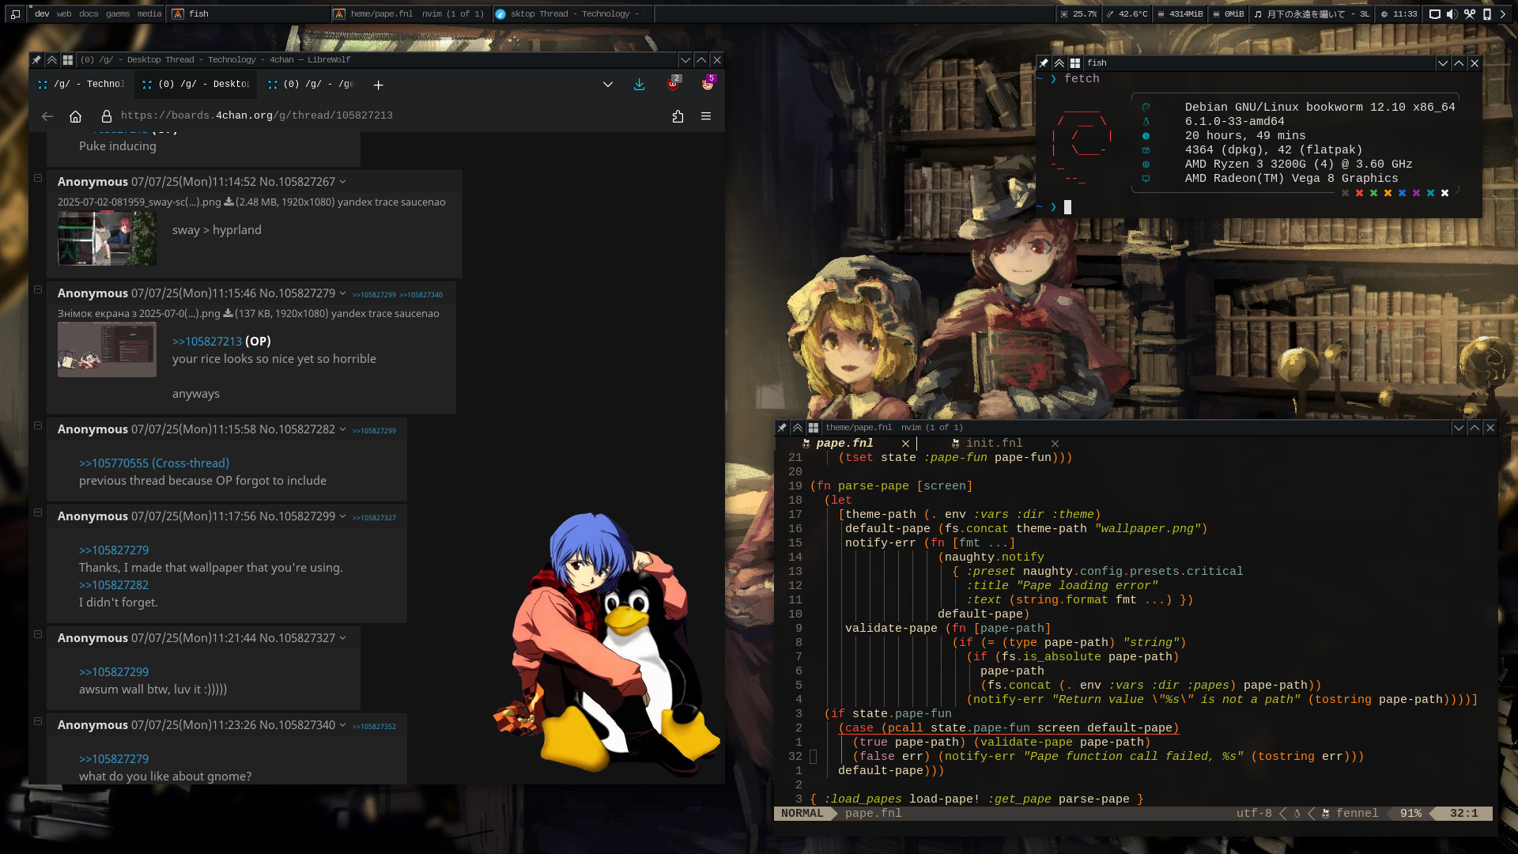Screen dimensions: 1518x854
Task: Follow the >>105827213 (OP) quote link
Action: point(221,341)
